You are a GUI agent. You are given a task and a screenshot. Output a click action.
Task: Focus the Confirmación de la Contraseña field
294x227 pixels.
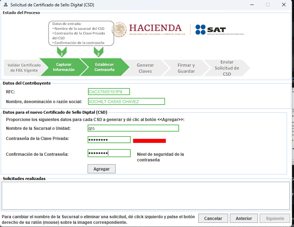(x=109, y=153)
